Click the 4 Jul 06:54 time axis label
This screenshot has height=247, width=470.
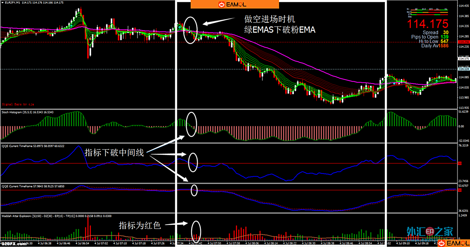[82, 243]
